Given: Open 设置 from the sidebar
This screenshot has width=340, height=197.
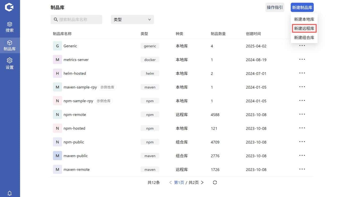Looking at the screenshot, I should click(x=10, y=63).
